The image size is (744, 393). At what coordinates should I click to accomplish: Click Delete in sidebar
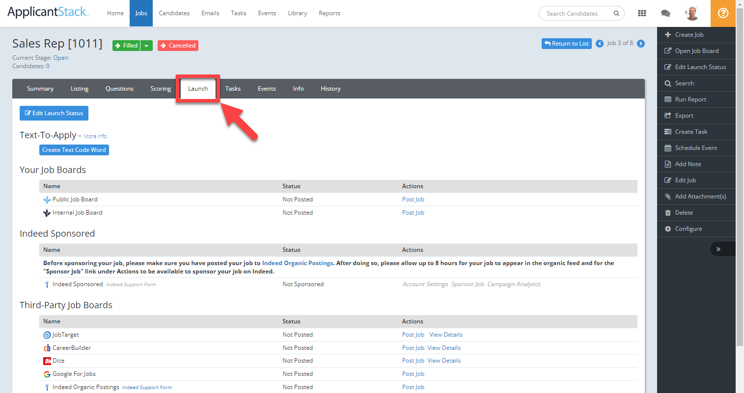696,213
